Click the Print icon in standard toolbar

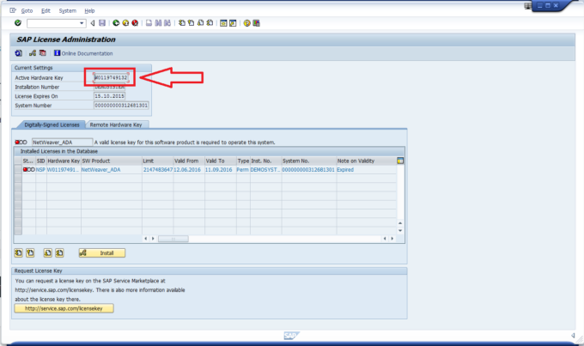pyautogui.click(x=149, y=23)
